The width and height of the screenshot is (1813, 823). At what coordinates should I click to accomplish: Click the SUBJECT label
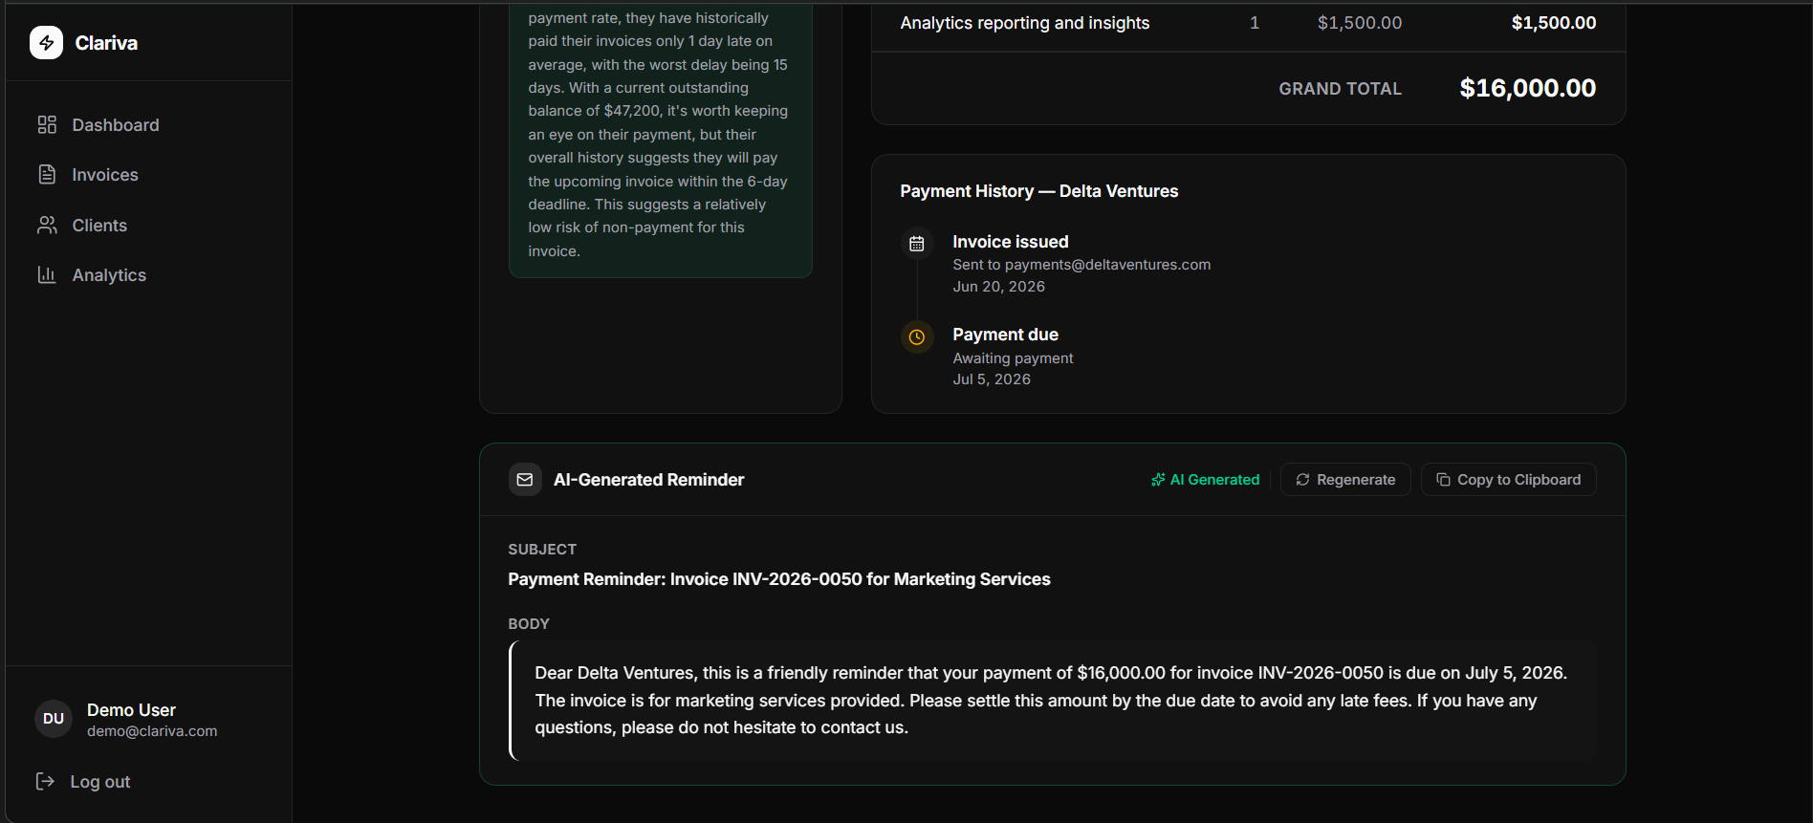[542, 550]
